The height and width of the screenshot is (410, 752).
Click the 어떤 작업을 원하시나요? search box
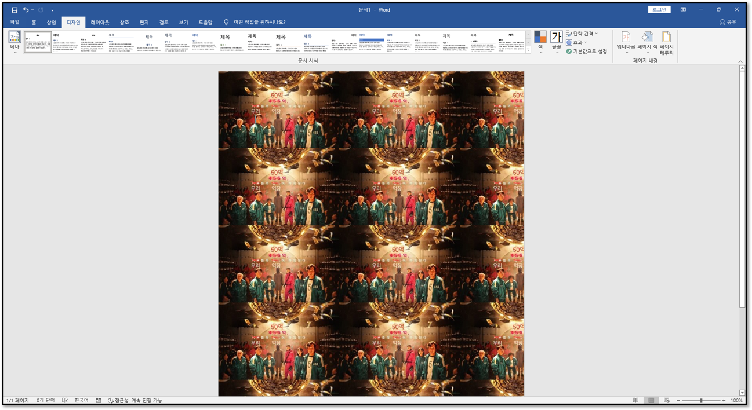click(x=259, y=23)
